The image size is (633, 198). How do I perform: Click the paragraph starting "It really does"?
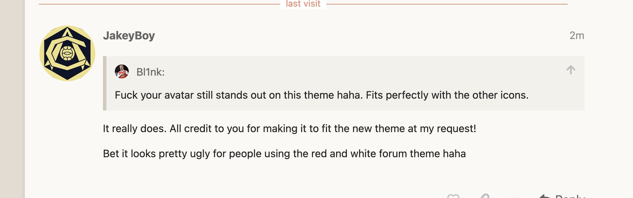click(x=289, y=129)
